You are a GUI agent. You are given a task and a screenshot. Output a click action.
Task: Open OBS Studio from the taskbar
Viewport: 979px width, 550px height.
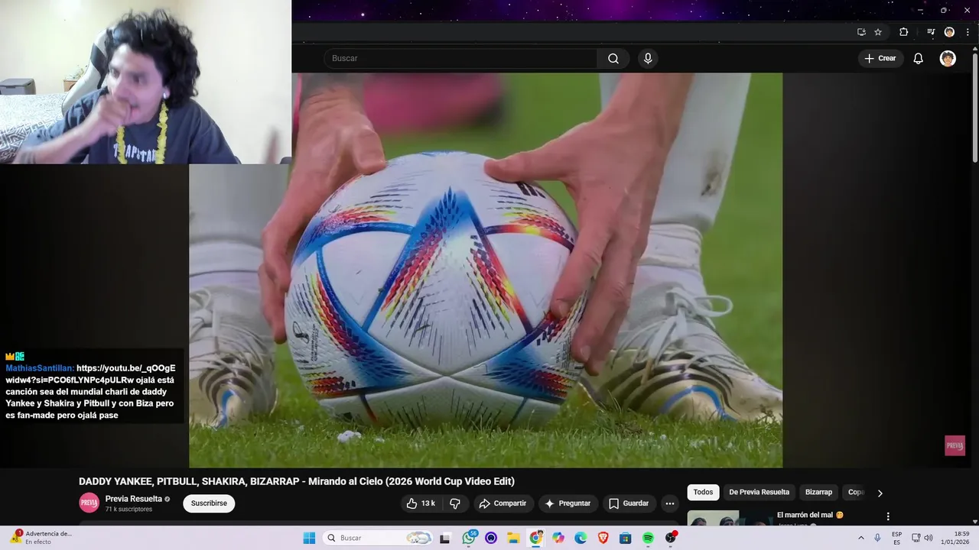point(671,538)
